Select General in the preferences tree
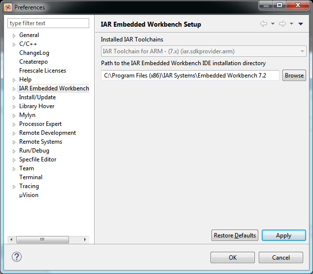 click(29, 35)
